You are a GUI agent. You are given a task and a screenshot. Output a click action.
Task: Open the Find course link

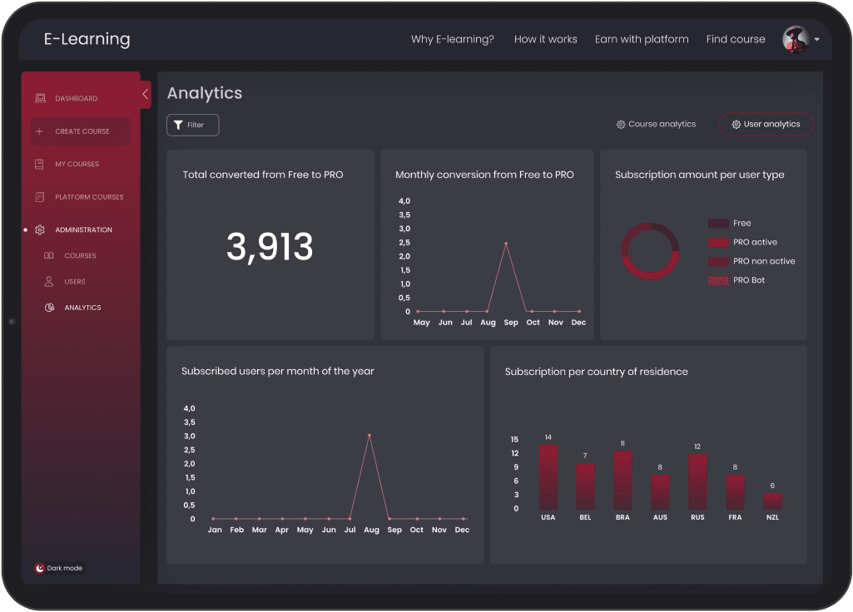point(735,39)
